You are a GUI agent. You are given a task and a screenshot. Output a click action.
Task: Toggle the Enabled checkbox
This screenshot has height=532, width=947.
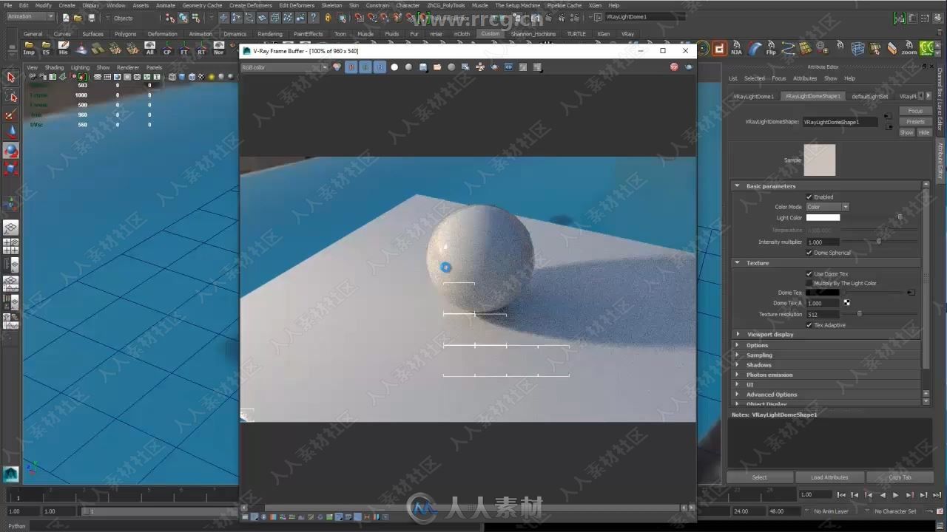[809, 197]
